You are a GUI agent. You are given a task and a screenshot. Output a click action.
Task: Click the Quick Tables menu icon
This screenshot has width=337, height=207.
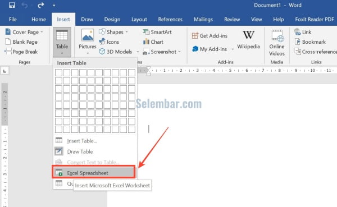pyautogui.click(x=59, y=183)
